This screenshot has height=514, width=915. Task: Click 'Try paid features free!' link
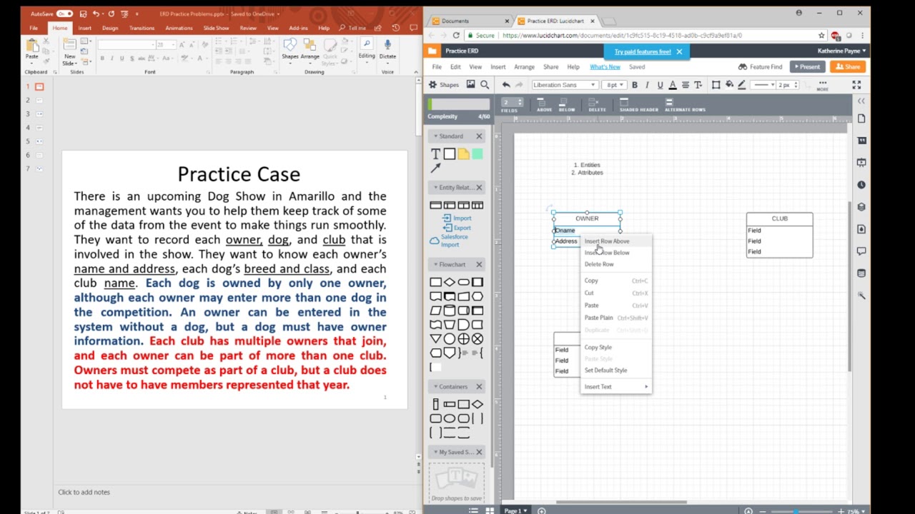pos(643,51)
